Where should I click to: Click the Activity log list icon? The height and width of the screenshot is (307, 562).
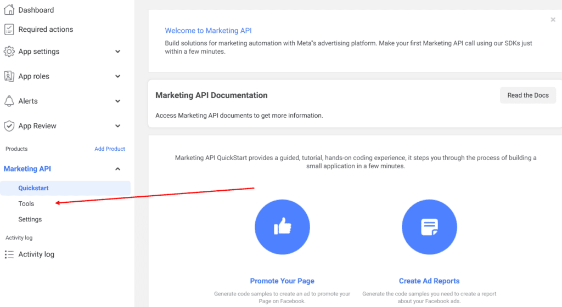click(9, 254)
